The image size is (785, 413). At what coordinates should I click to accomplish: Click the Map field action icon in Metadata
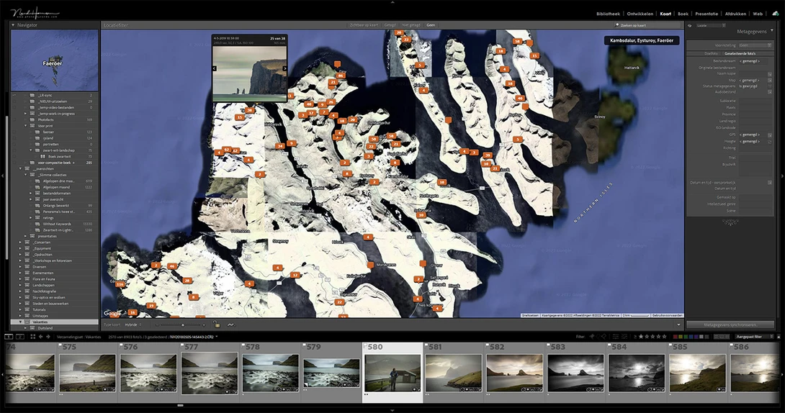pyautogui.click(x=769, y=80)
